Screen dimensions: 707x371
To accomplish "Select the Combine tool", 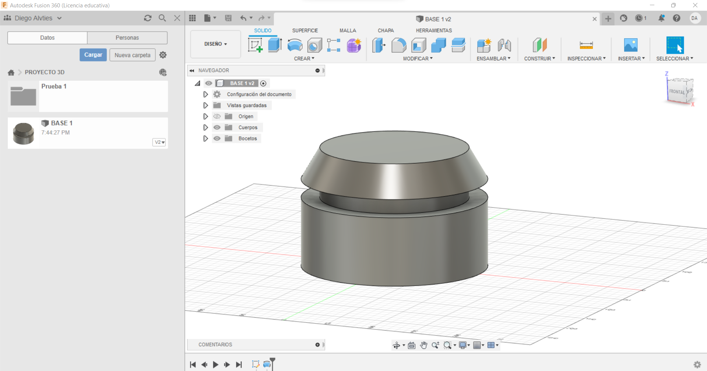I will tap(439, 45).
